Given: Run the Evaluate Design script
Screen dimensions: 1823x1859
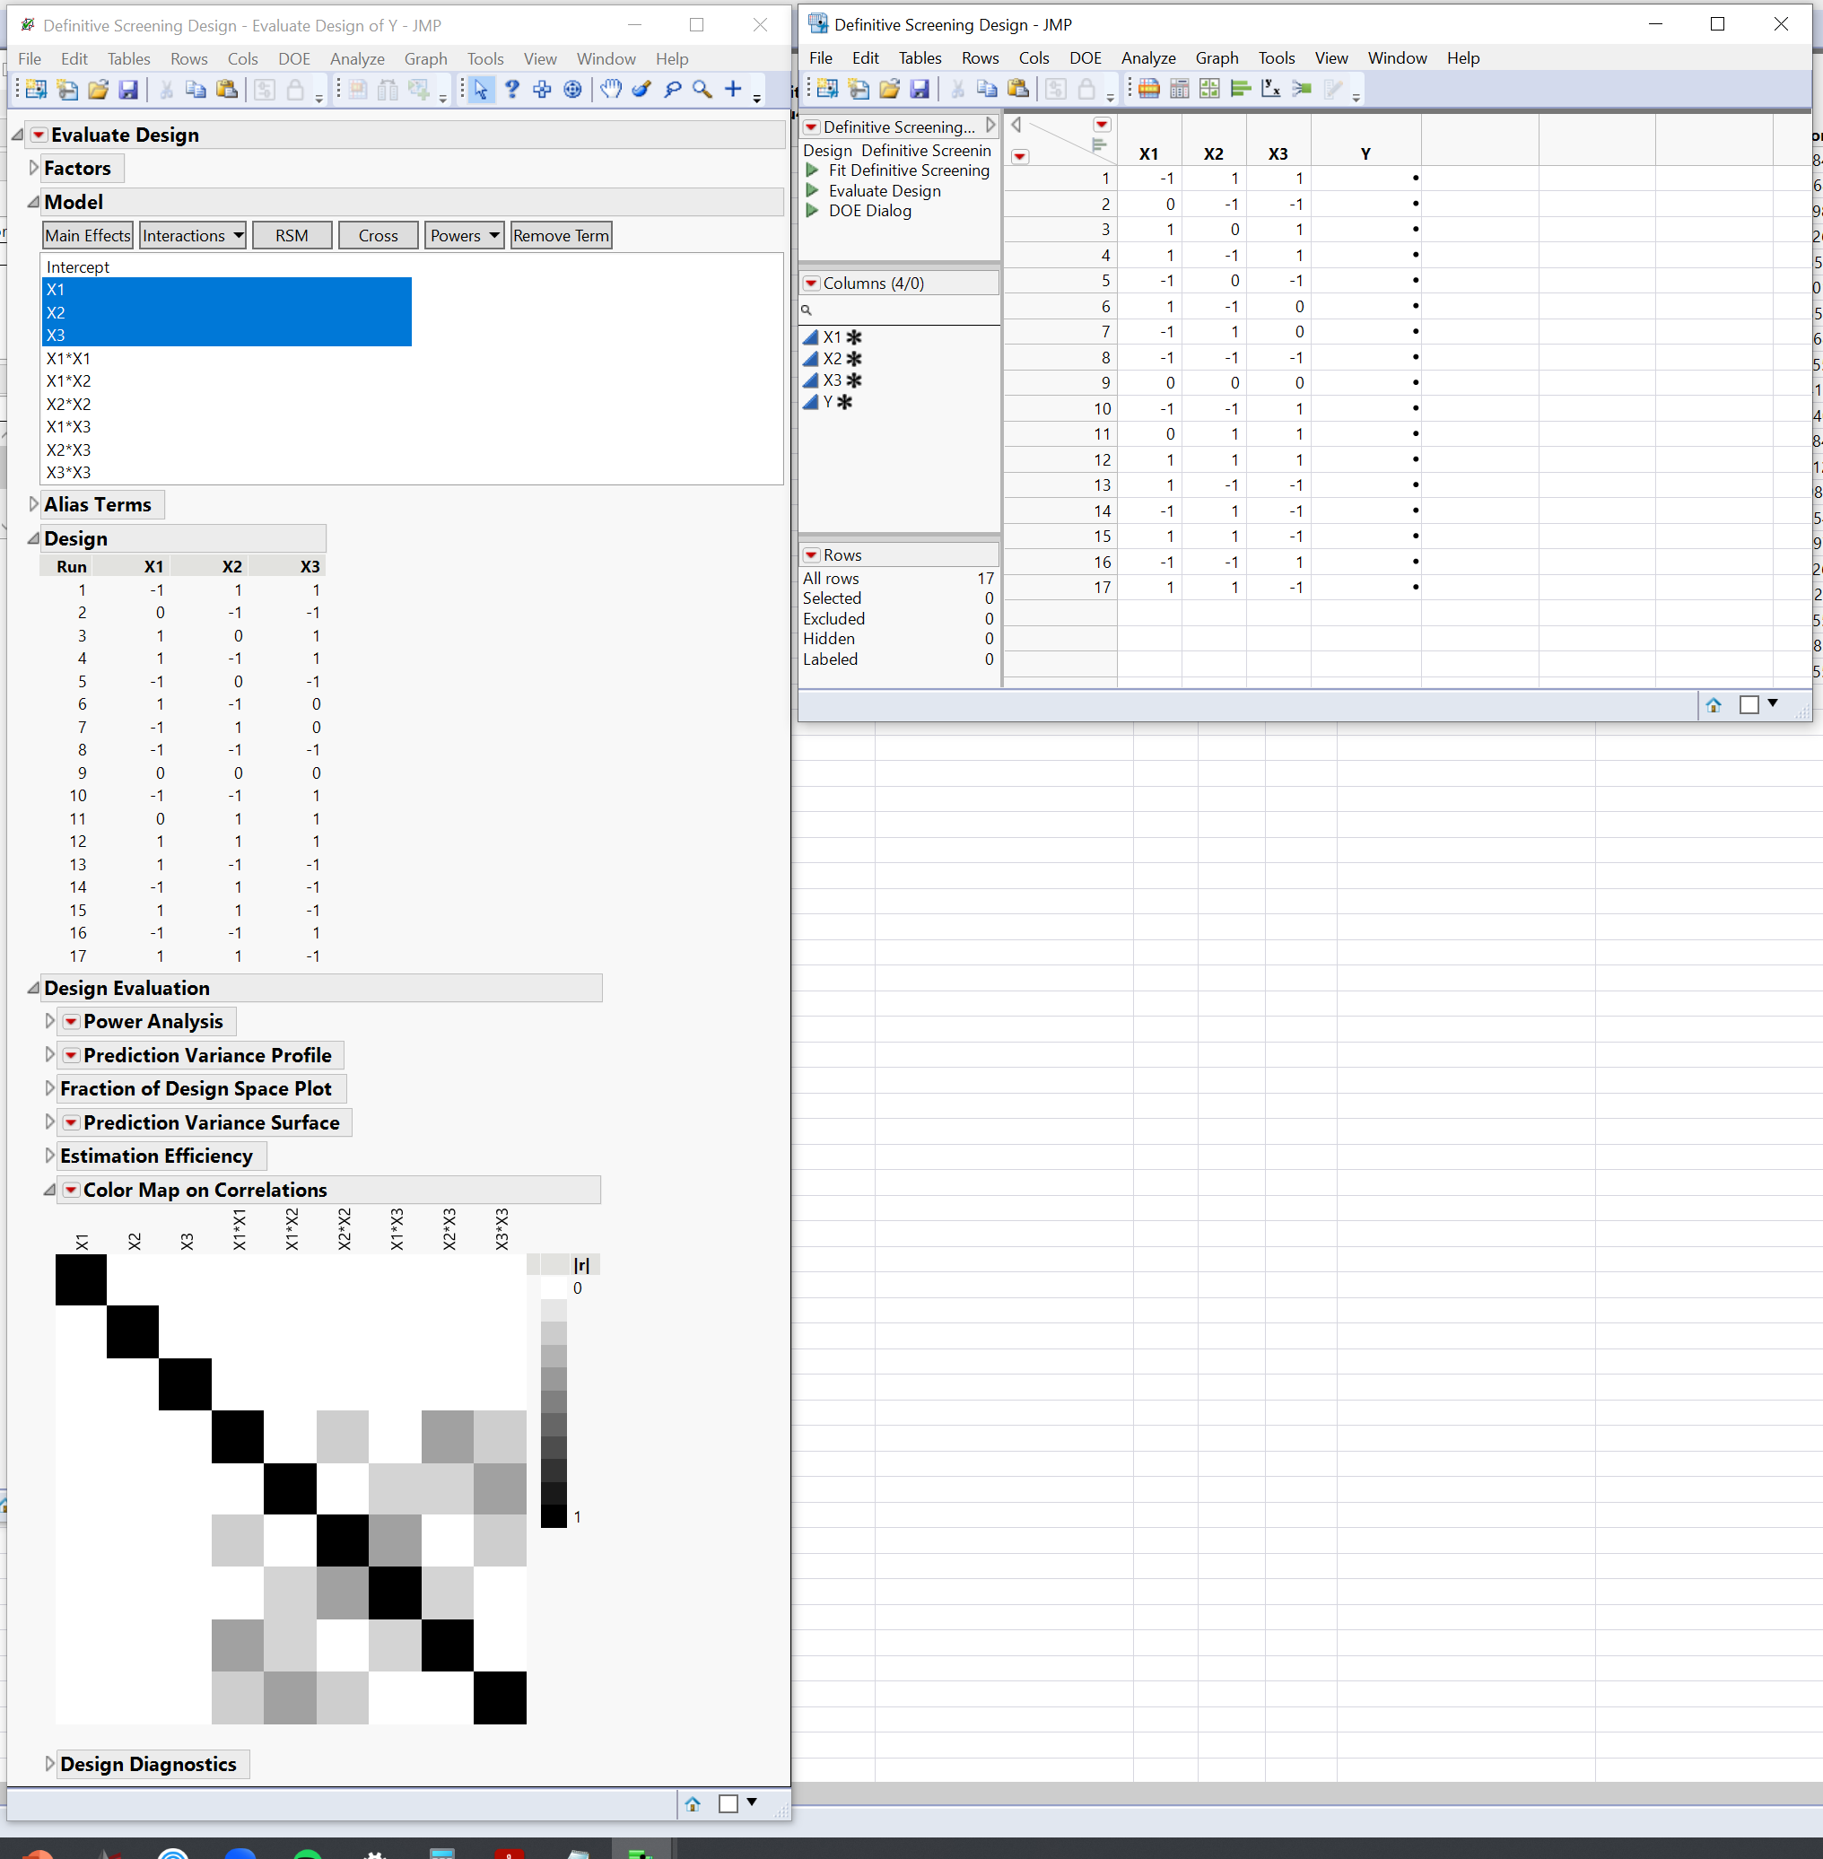Looking at the screenshot, I should tap(813, 190).
